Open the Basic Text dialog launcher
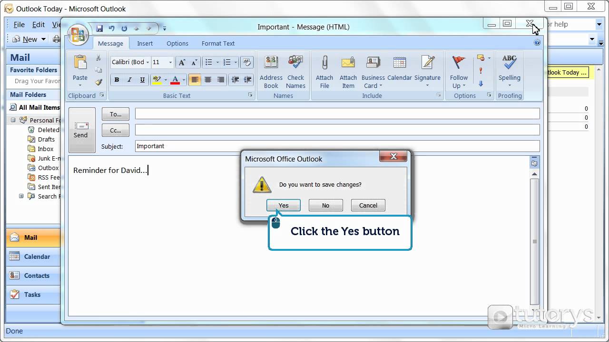Screen dimensions: 609x342 coord(250,95)
